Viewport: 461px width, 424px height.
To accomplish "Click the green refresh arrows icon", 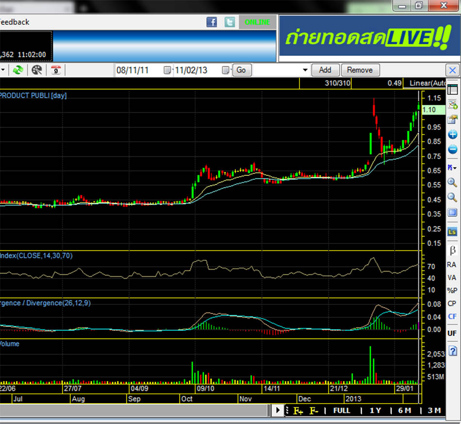I will 18,70.
